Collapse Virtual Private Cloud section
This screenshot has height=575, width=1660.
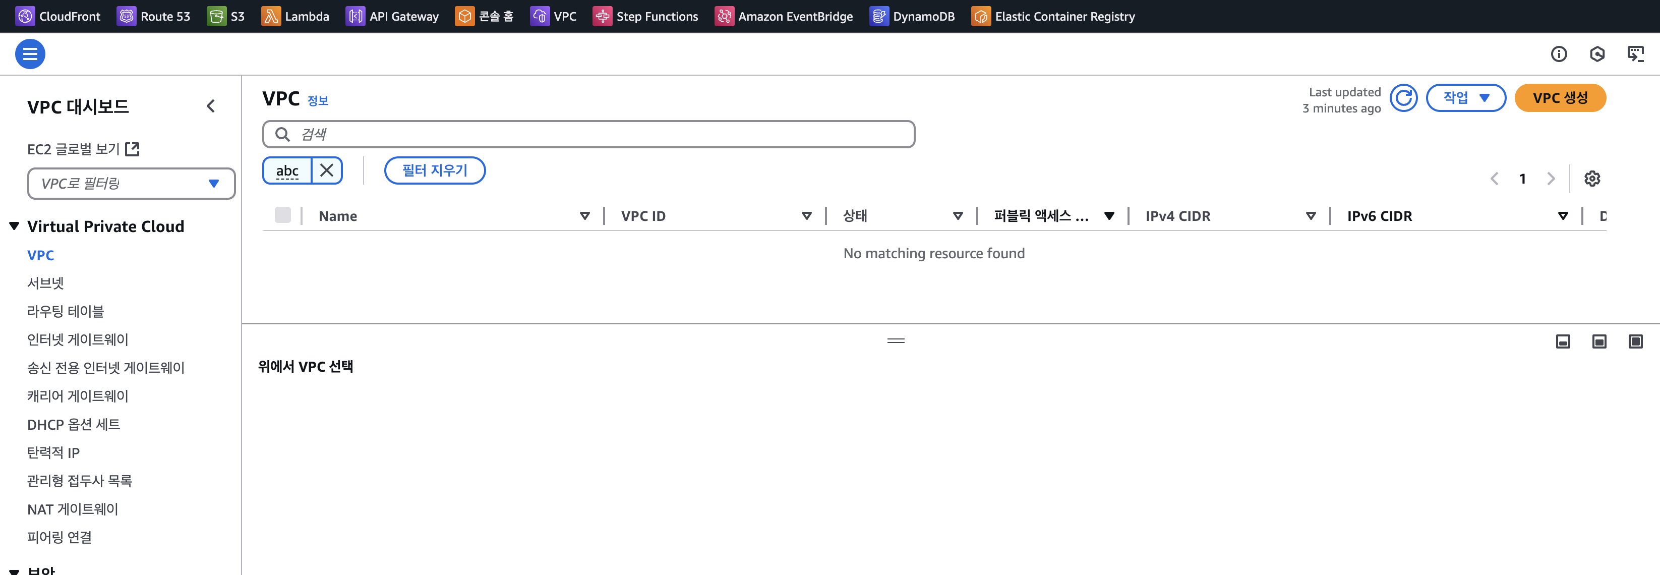[14, 226]
